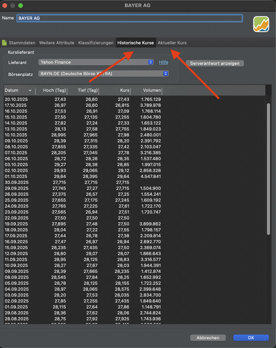Click the sort arrow in Datum header
Image resolution: width=276 pixels, height=348 pixels.
click(30, 91)
